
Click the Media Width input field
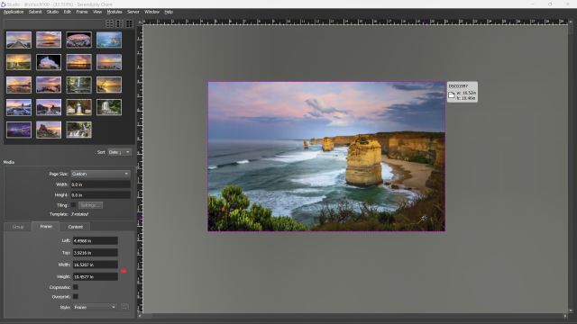[x=100, y=184]
